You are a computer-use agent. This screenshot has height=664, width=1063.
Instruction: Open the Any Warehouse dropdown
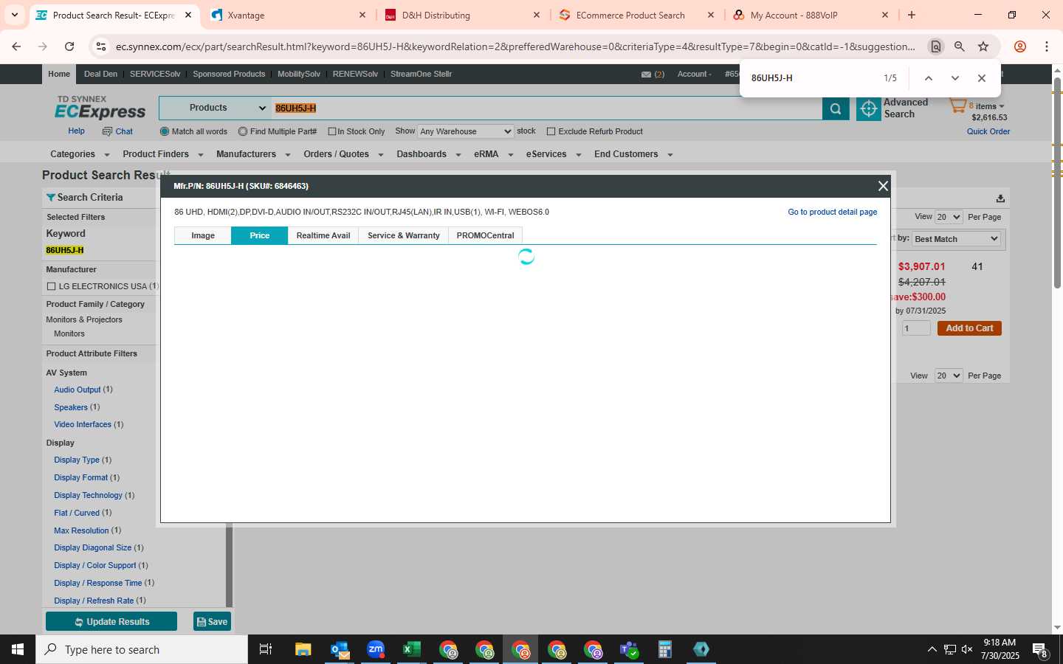click(x=465, y=131)
